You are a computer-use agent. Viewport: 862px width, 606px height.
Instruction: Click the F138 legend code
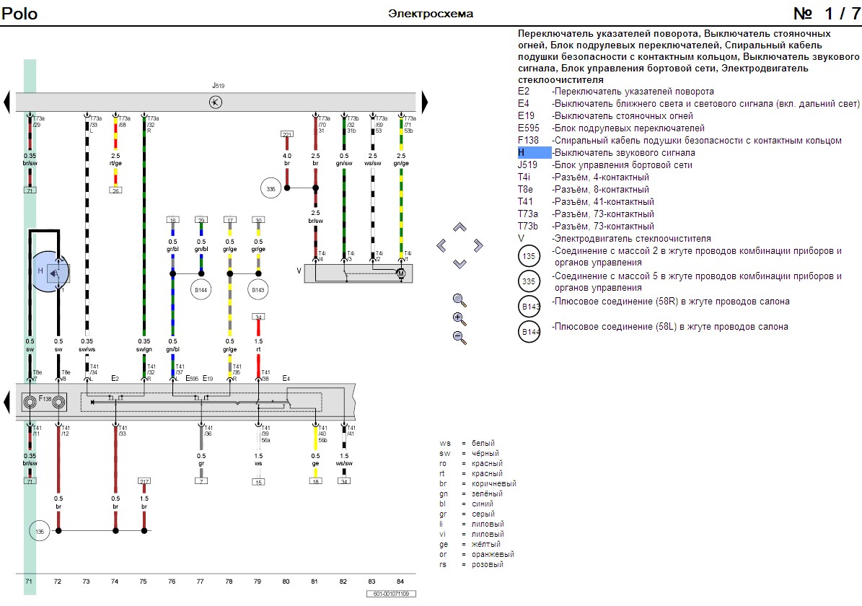click(x=528, y=140)
